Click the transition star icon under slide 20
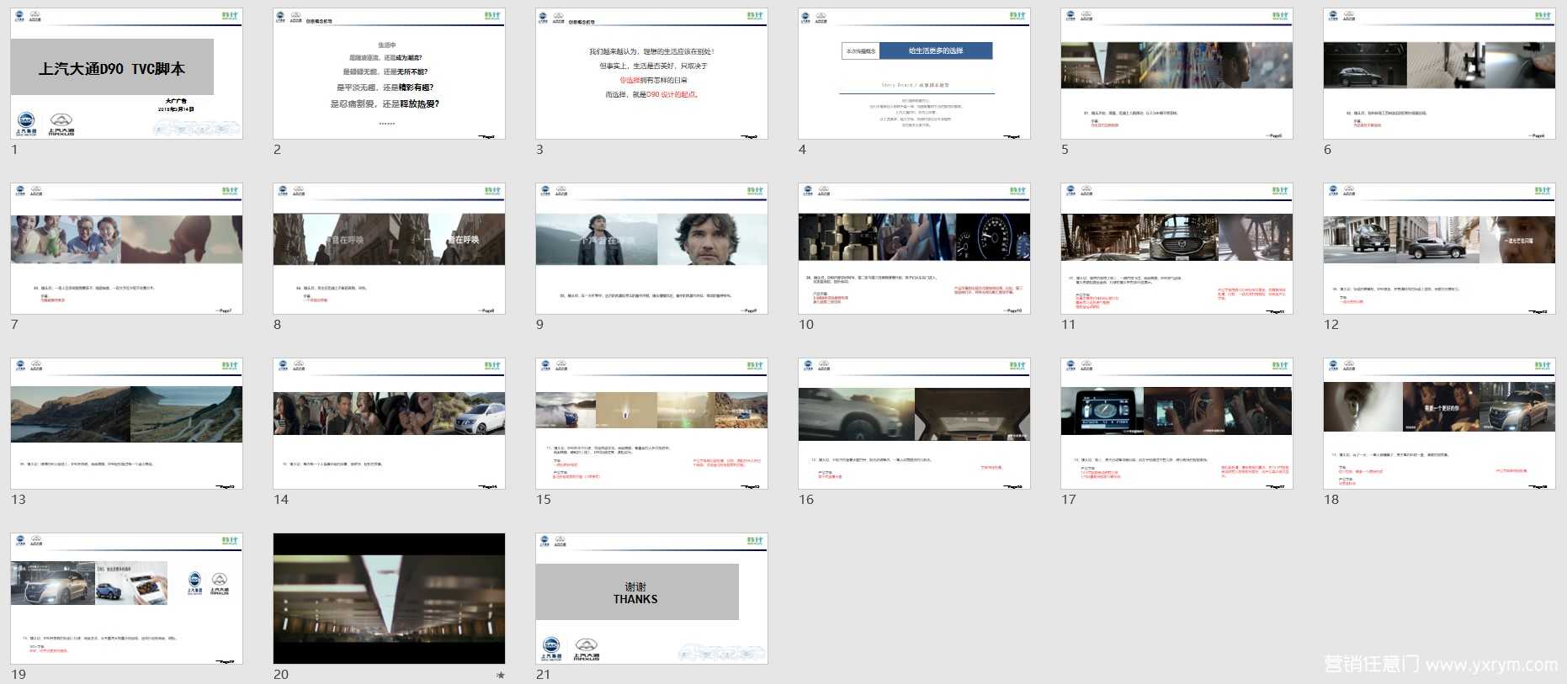Image resolution: width=1567 pixels, height=684 pixels. pyautogui.click(x=501, y=675)
